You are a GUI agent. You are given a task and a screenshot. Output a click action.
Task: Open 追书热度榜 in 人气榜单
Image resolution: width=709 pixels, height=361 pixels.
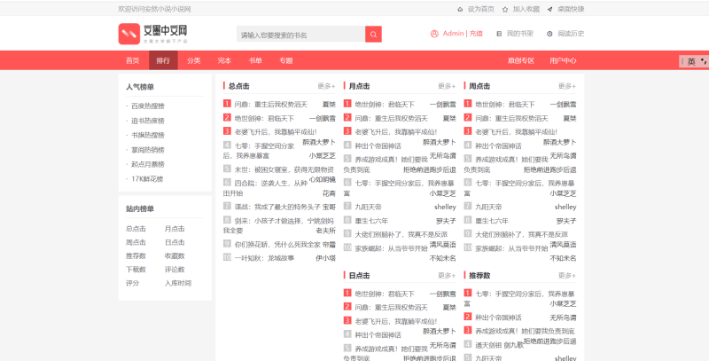tap(148, 121)
